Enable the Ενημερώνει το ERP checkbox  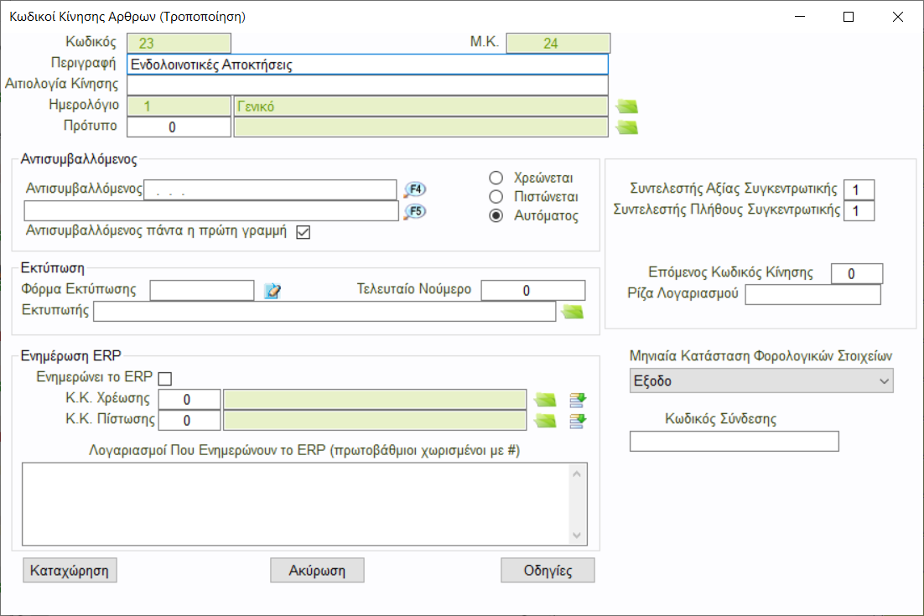pos(164,379)
